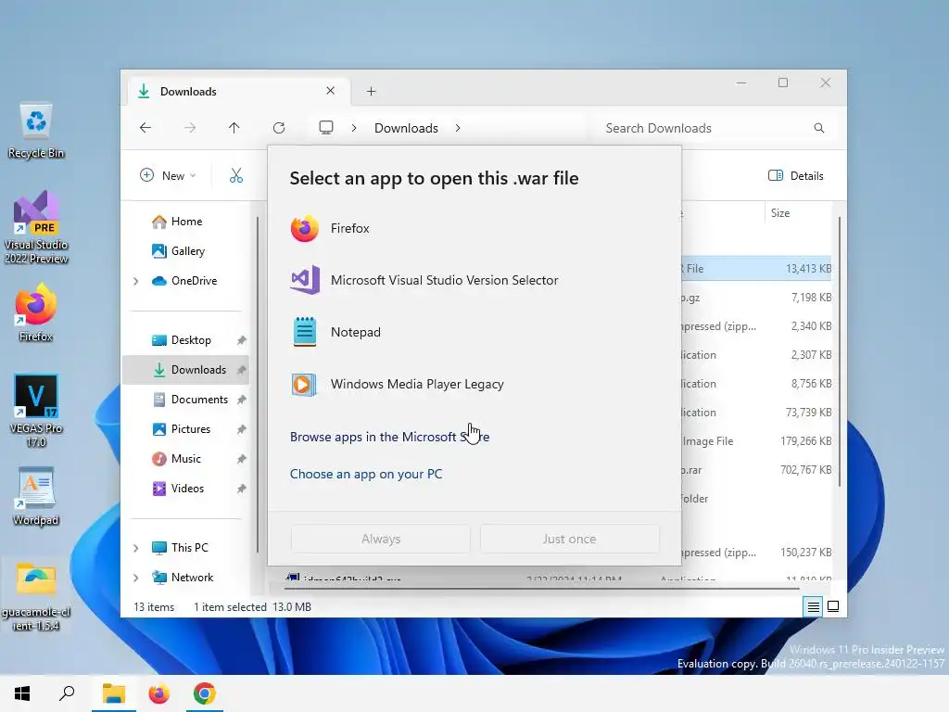Select Windows Media Player Legacy app
This screenshot has height=712, width=949.
coord(474,384)
